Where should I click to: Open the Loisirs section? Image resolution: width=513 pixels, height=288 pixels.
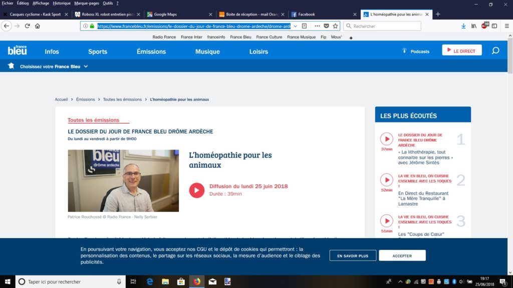coord(259,51)
